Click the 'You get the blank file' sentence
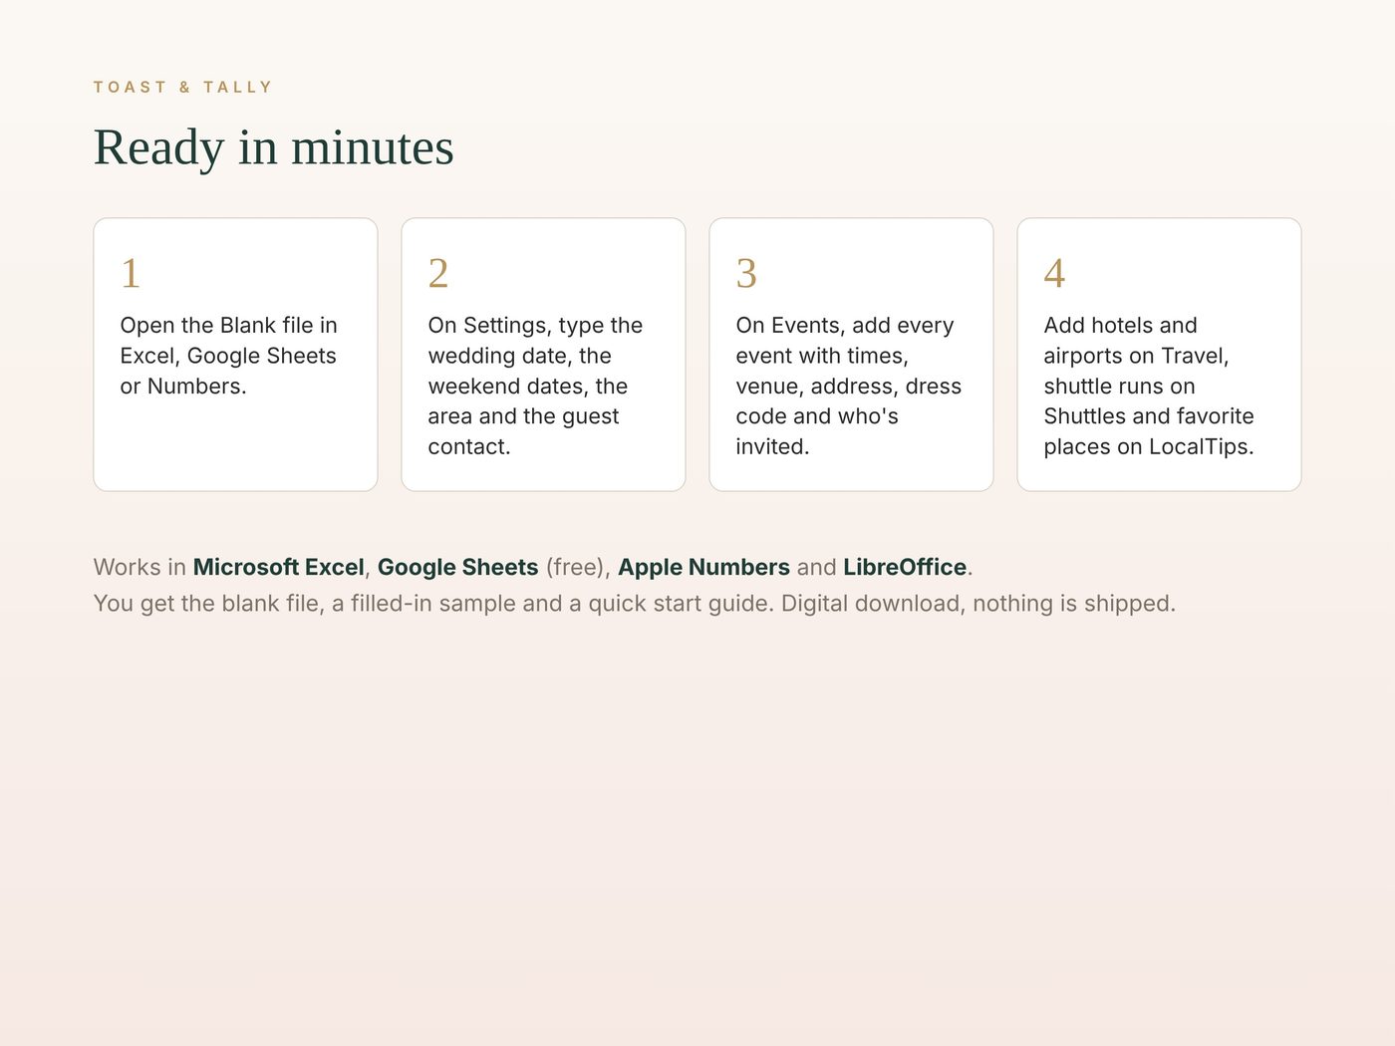The image size is (1395, 1046). click(635, 603)
